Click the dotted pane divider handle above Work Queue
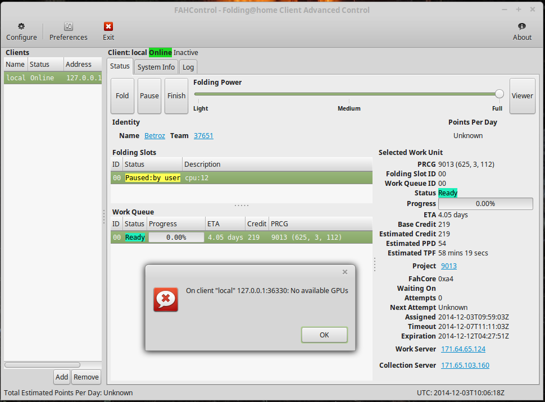The width and height of the screenshot is (545, 402). (242, 205)
